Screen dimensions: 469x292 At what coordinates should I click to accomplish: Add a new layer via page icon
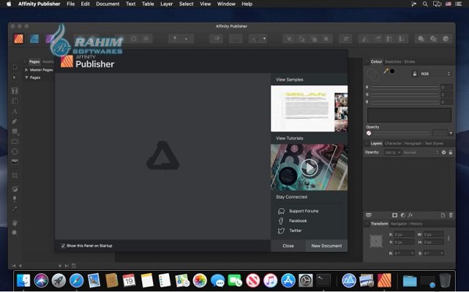click(x=442, y=215)
